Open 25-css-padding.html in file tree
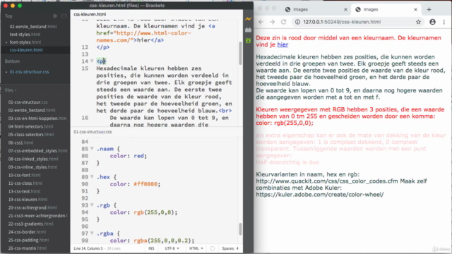The width and height of the screenshot is (452, 254). (x=28, y=240)
